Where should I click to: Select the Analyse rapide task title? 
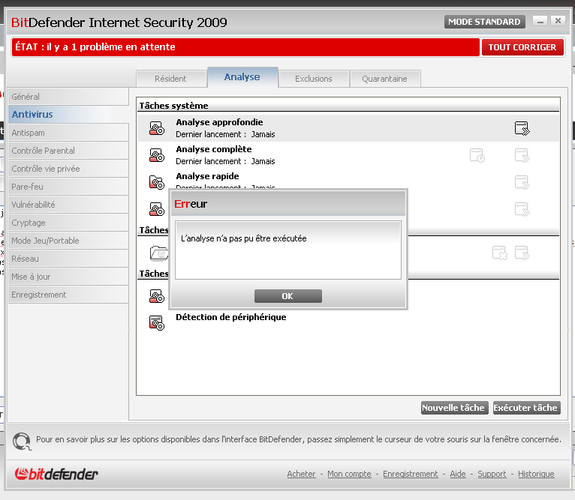point(207,176)
